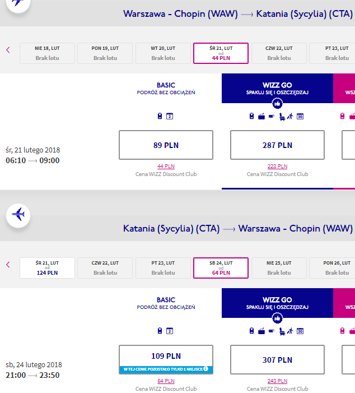Click the outbound WIZZ GO priority boarding walker icon
The height and width of the screenshot is (393, 355).
pos(290,116)
